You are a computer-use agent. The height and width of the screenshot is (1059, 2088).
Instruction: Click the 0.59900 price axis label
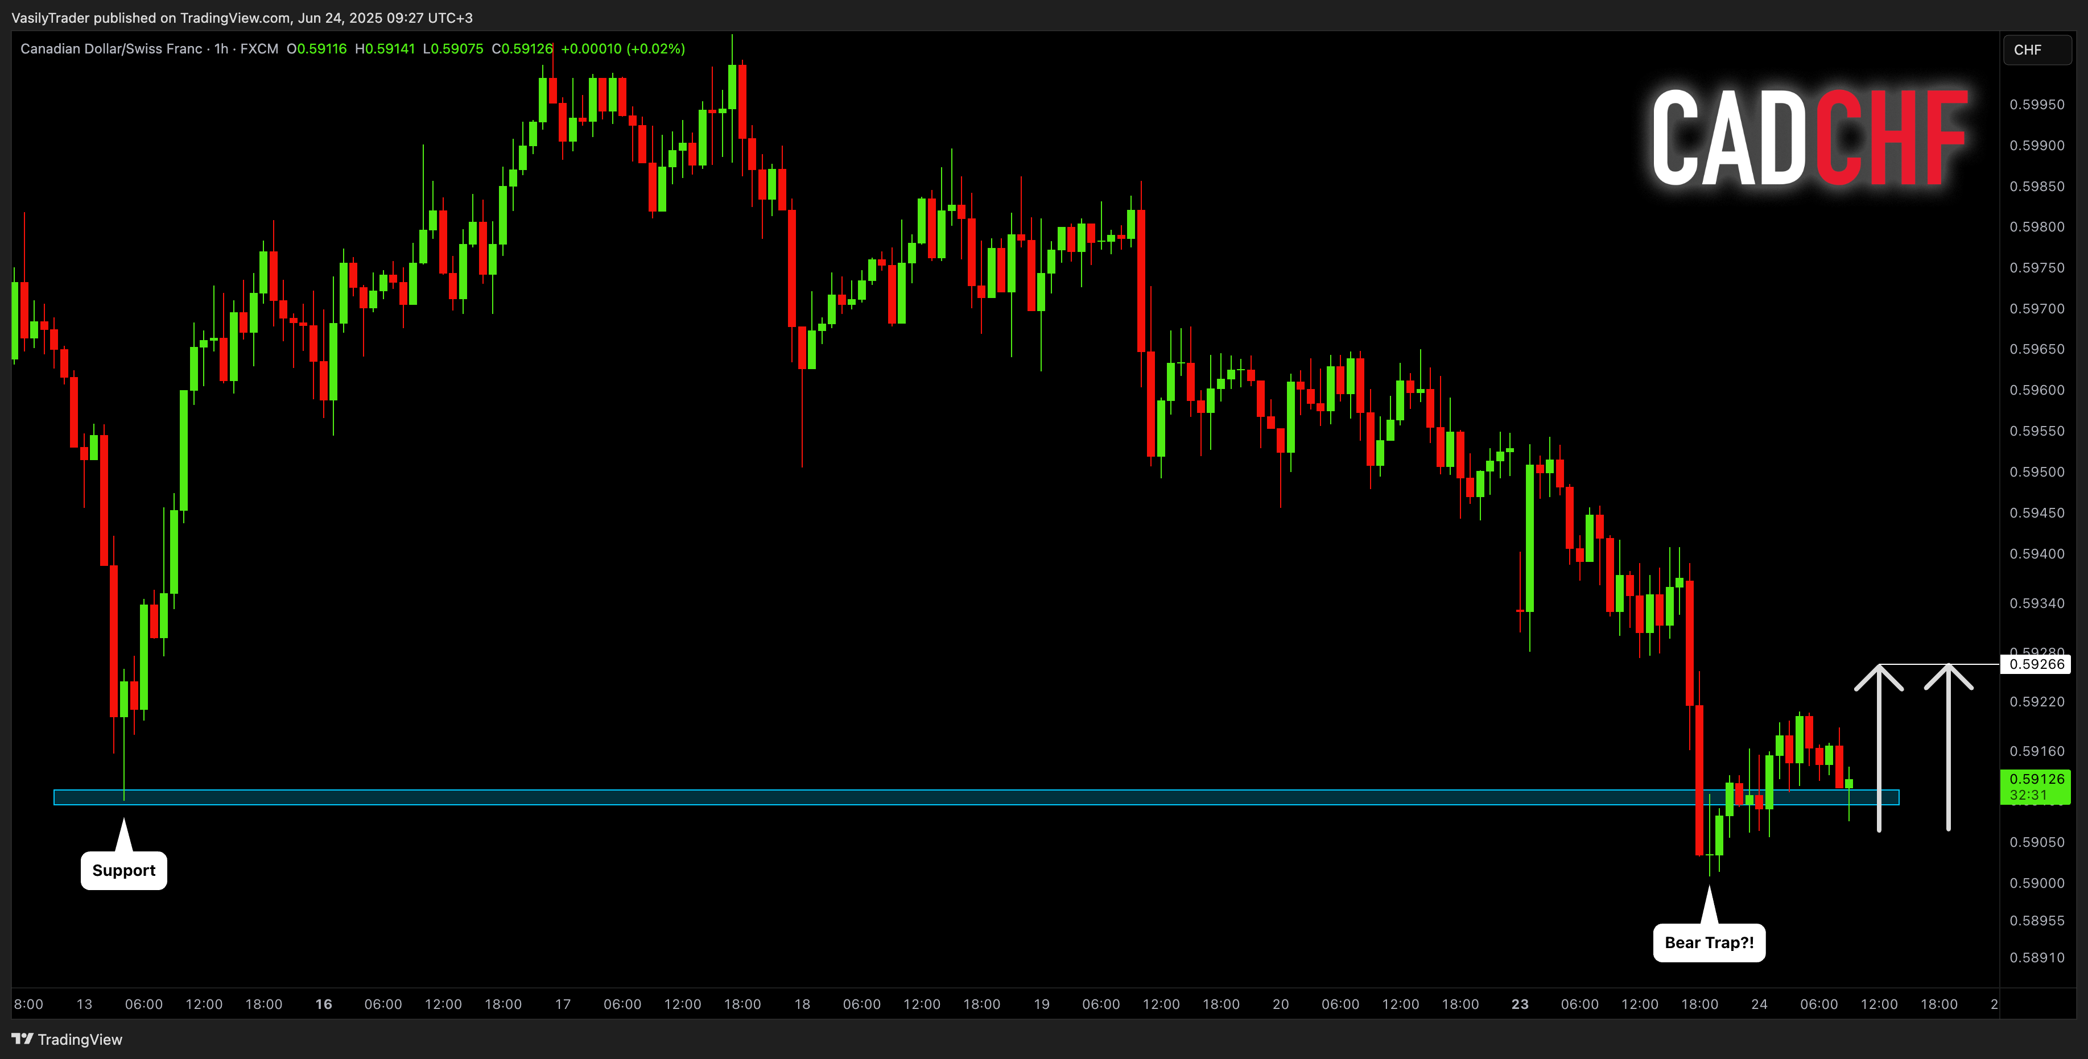tap(2037, 146)
